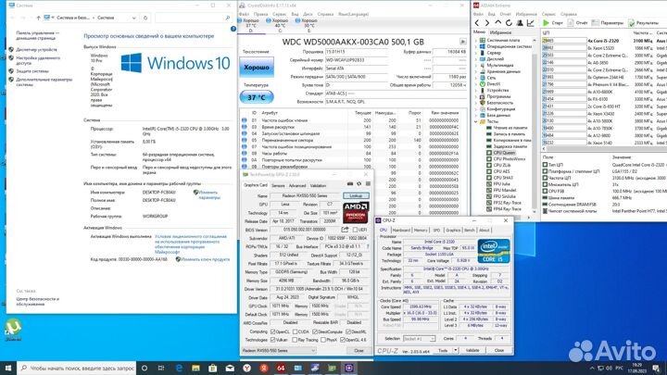Screen dimensions: 667x375
Task: Click Close button in GPU-Z
Action: (359, 350)
